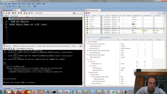The height and width of the screenshot is (94, 167).
Task: Collapse the SELECT STATEMENT plan node
Action: 86,42
